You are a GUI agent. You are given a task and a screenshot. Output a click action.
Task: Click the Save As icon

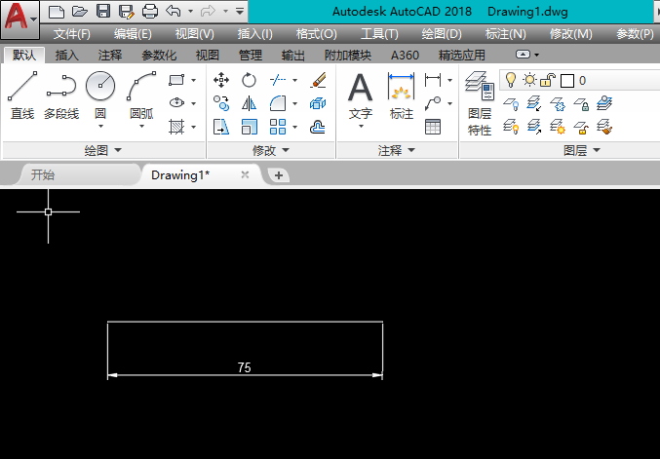pyautogui.click(x=127, y=12)
